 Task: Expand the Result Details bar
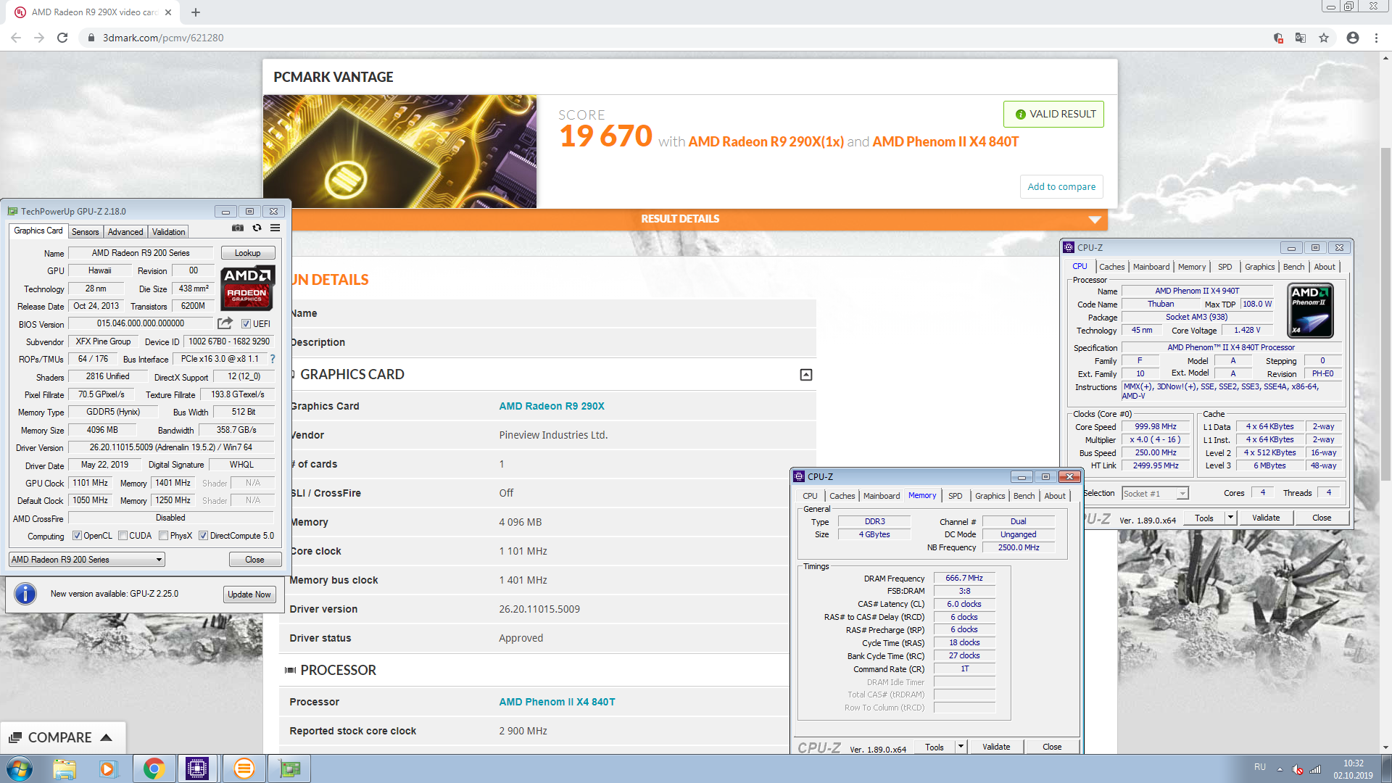(x=1095, y=219)
